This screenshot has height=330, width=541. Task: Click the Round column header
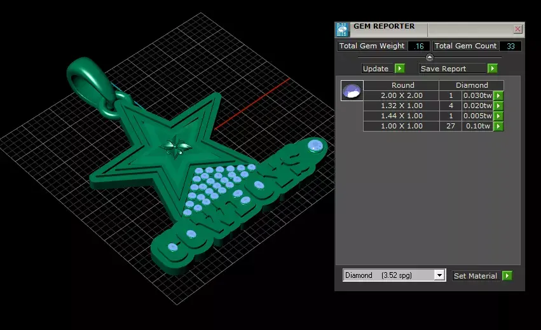point(401,85)
